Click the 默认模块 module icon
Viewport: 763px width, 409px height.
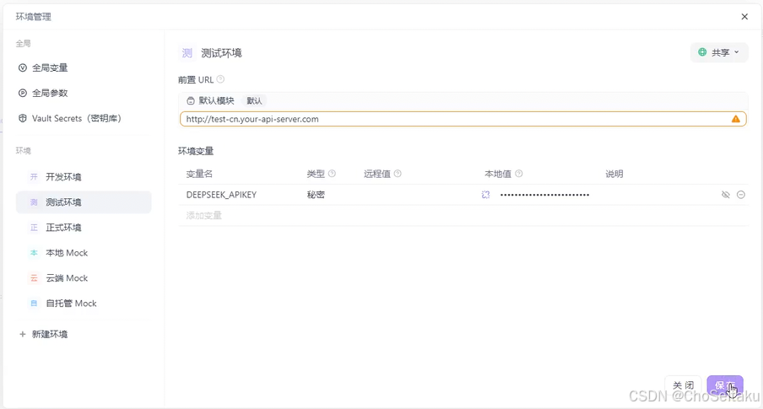coord(191,100)
